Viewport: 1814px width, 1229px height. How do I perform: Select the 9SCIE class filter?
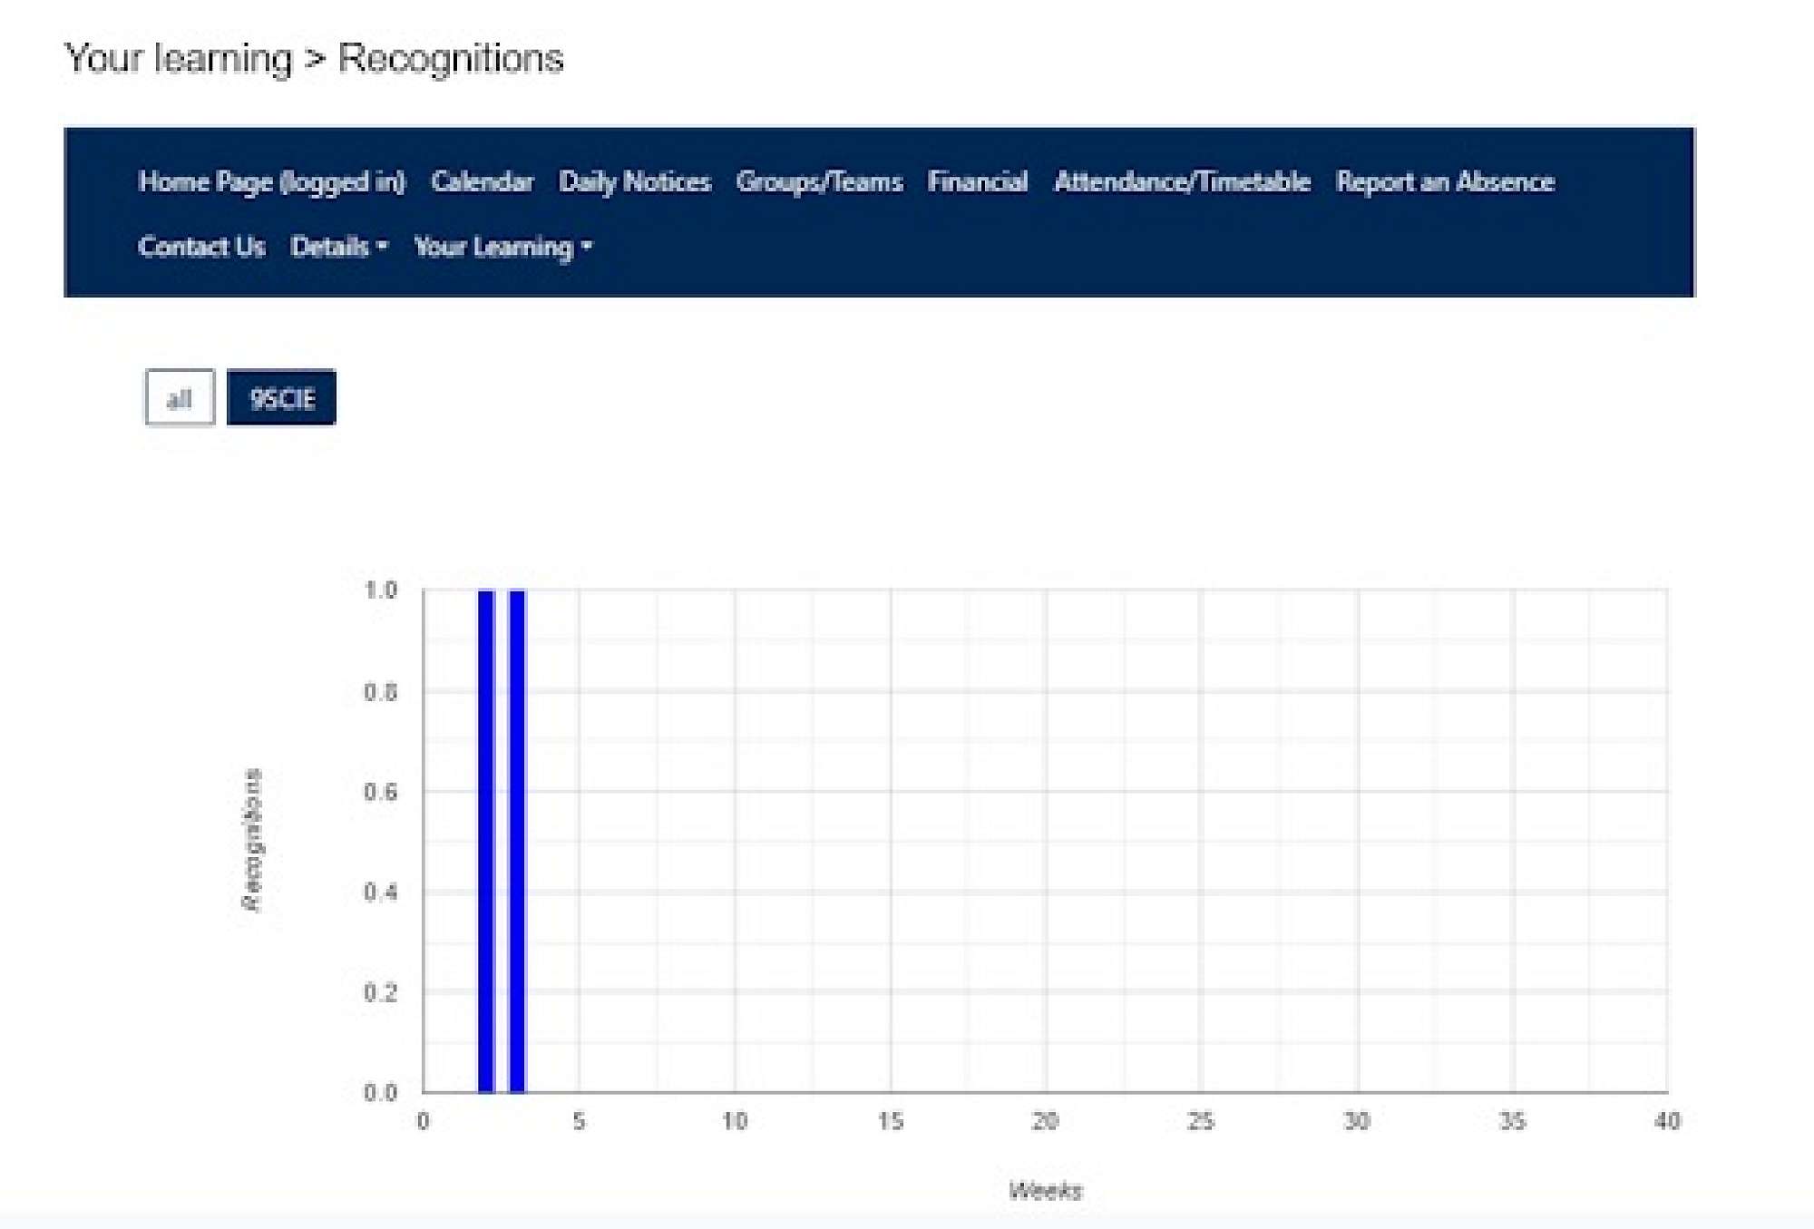[x=281, y=397]
